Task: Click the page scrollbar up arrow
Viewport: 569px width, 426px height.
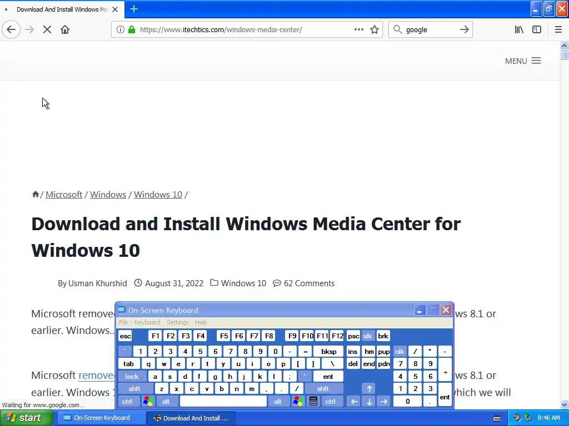Action: pos(565,45)
